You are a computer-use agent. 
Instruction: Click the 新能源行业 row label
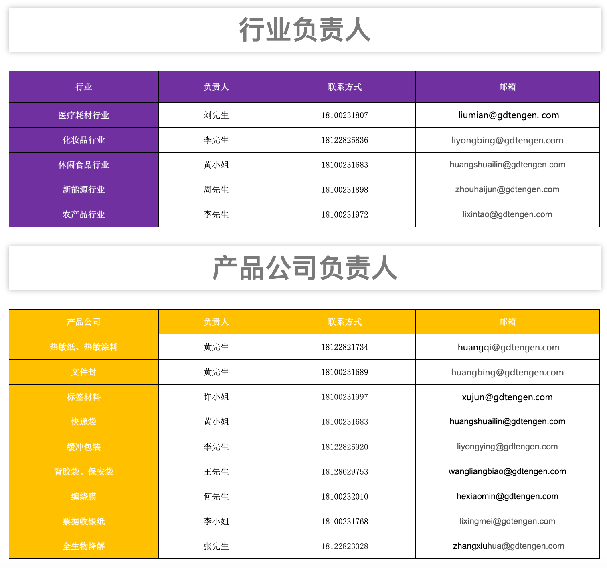(x=84, y=190)
